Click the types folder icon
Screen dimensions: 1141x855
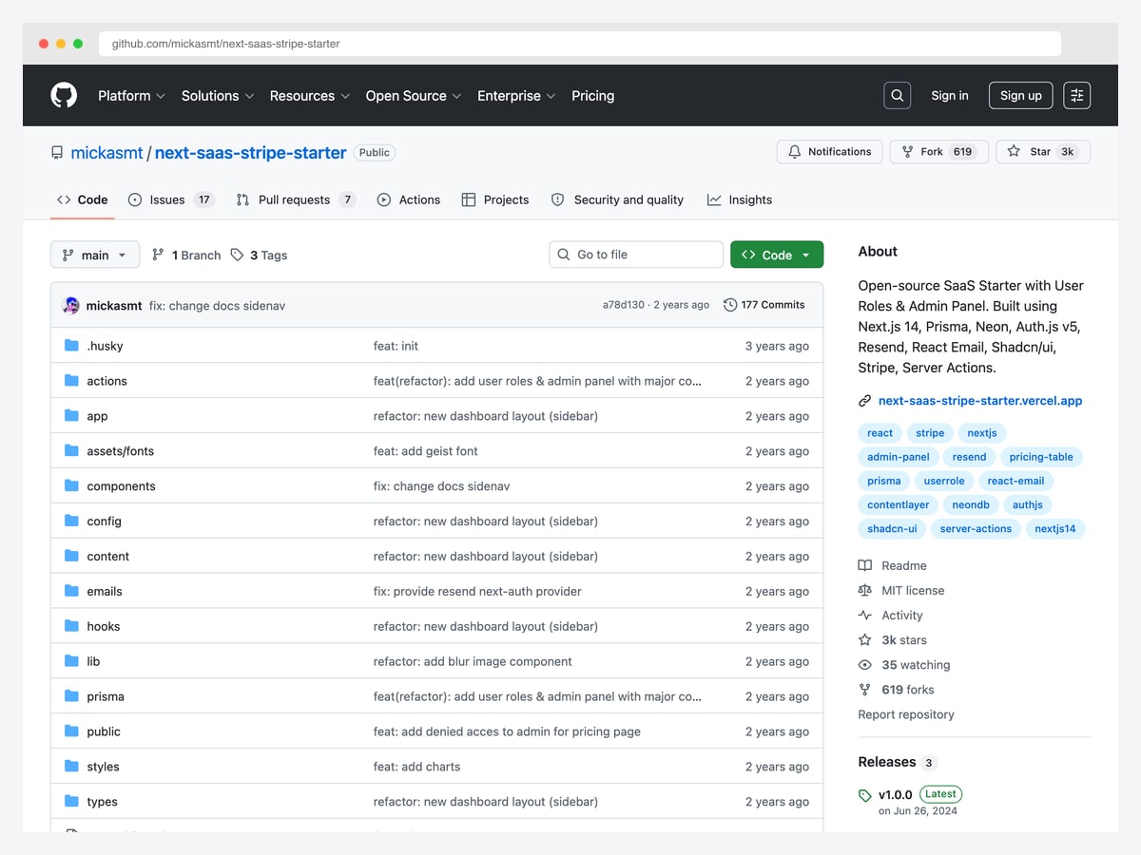coord(71,802)
